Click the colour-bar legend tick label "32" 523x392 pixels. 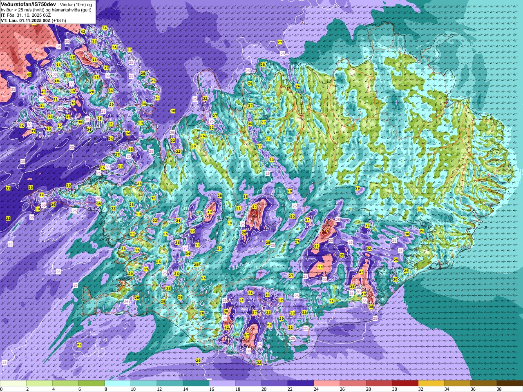tap(421, 389)
